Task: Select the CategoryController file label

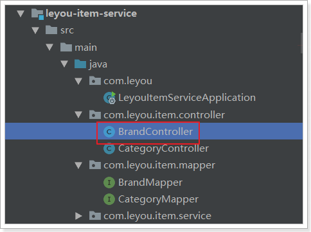Action: [x=163, y=148]
